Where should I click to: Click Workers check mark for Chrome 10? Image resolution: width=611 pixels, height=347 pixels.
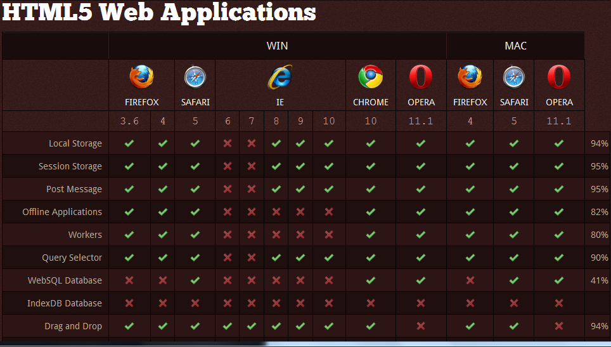371,235
